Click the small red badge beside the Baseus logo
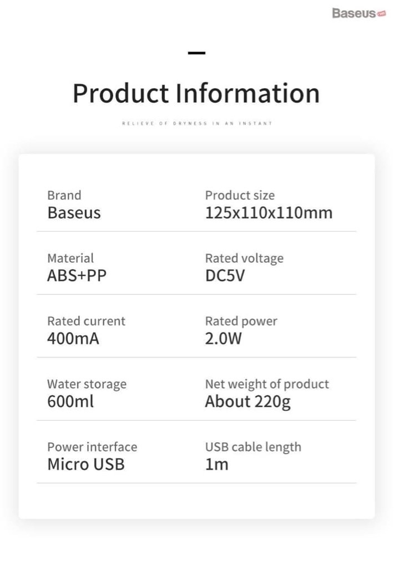 click(381, 14)
